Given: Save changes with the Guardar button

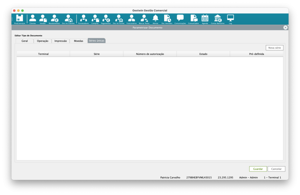Looking at the screenshot, I should (x=258, y=169).
